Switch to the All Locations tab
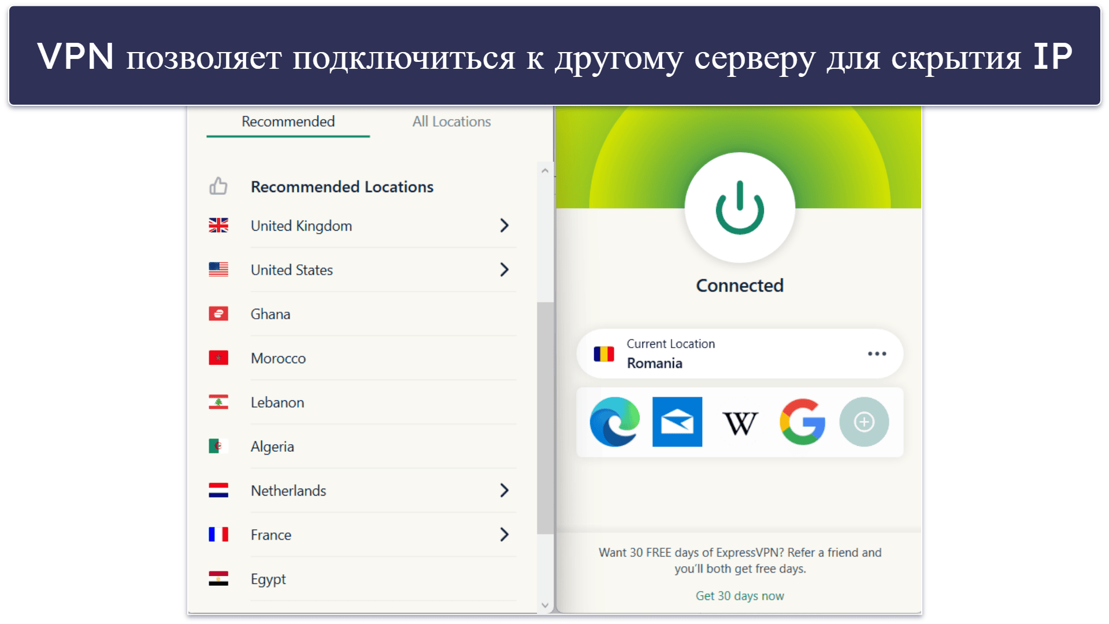 [x=451, y=121]
